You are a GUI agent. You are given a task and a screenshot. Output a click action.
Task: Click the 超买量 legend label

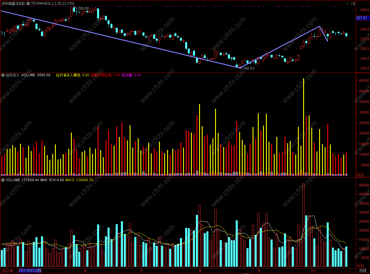click(127, 75)
